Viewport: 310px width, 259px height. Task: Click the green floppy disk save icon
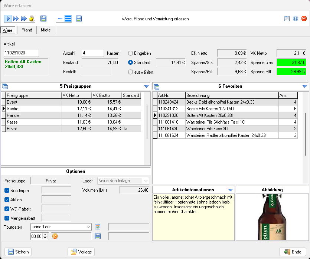(x=79, y=19)
